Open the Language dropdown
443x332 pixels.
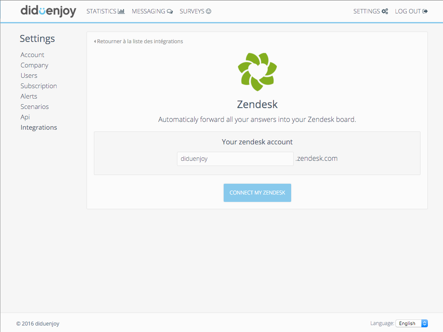[412, 323]
